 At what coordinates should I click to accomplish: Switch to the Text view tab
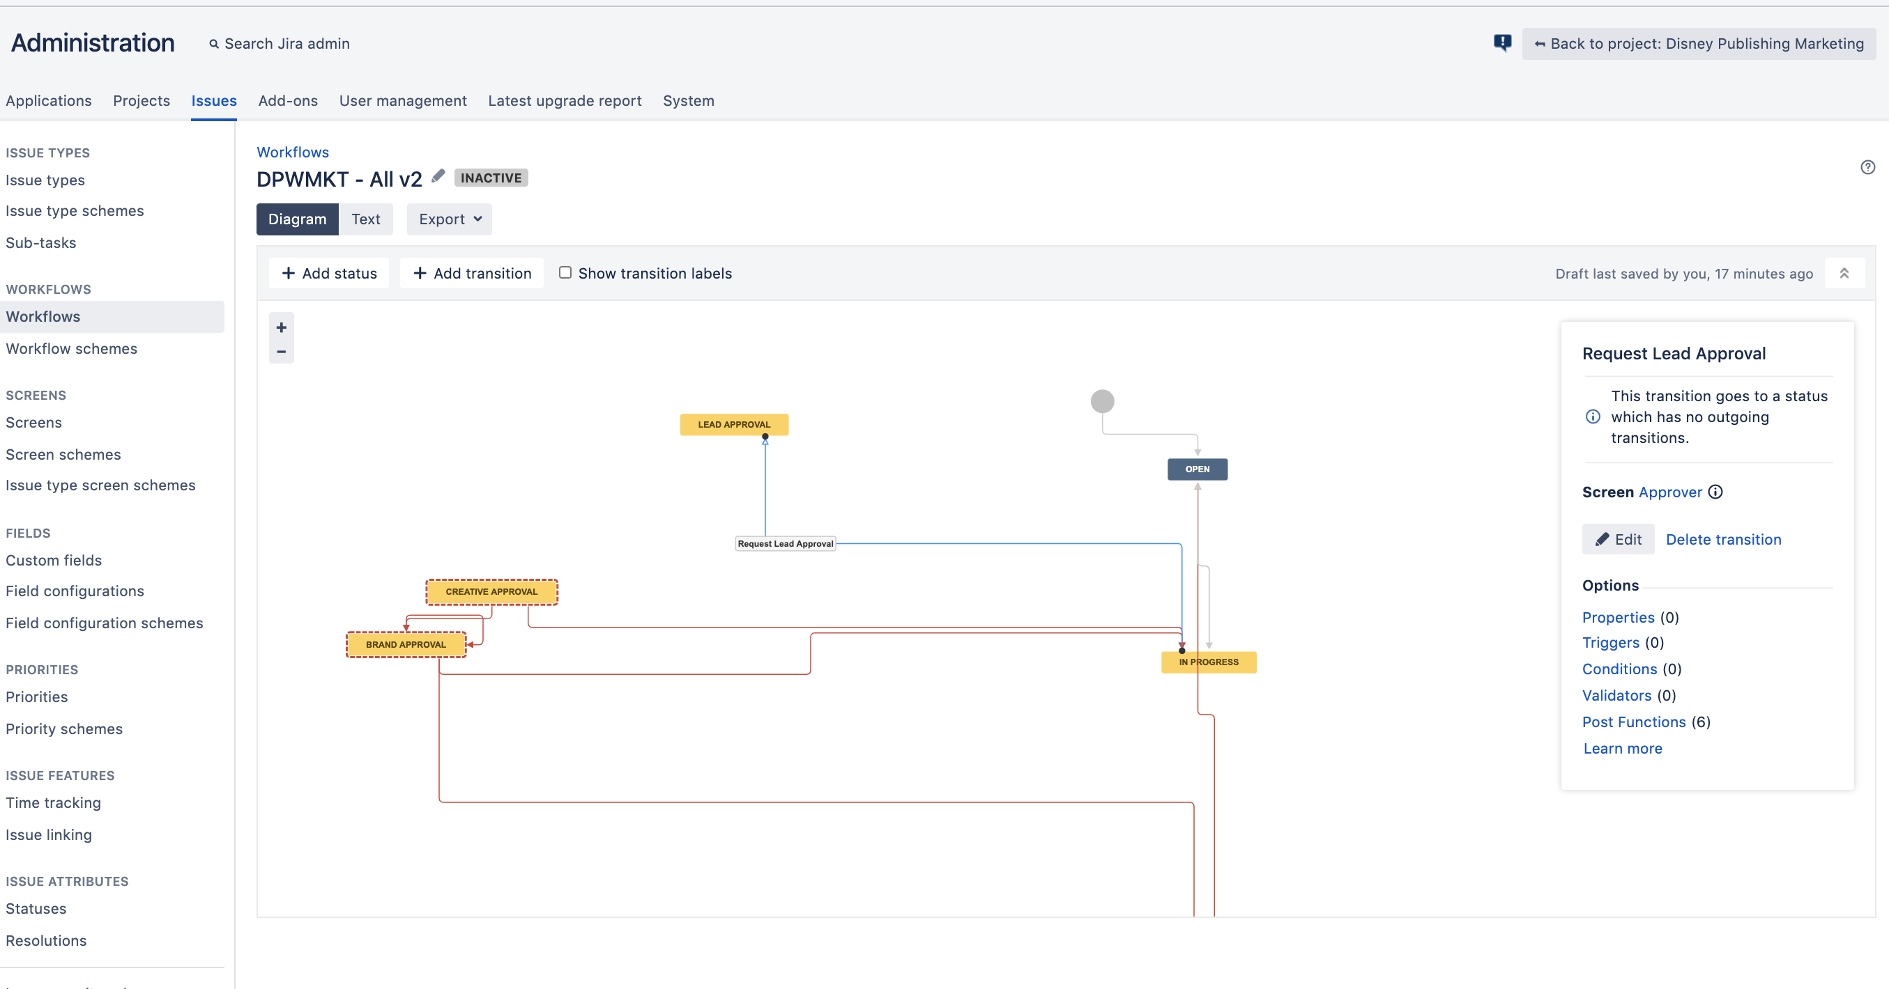pos(366,219)
